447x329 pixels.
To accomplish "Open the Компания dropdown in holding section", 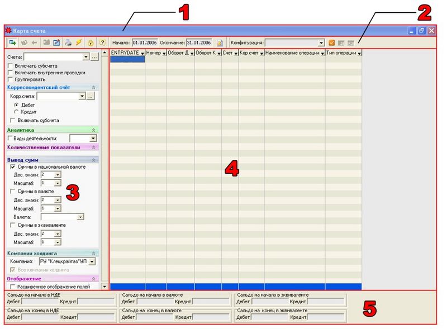I will 92,261.
